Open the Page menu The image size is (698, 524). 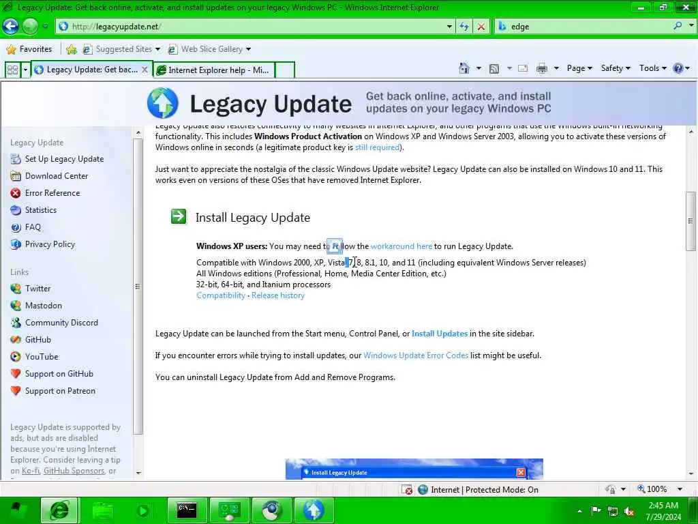tap(579, 68)
